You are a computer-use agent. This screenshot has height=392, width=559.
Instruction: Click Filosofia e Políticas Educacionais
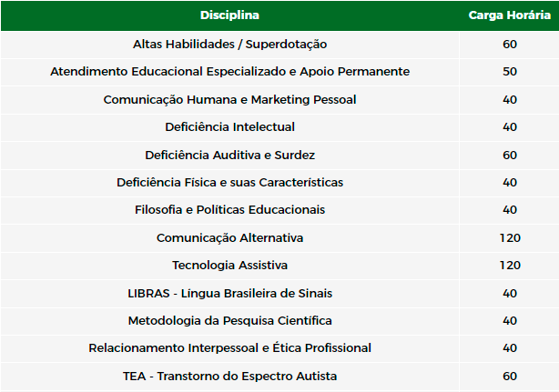coord(230,210)
